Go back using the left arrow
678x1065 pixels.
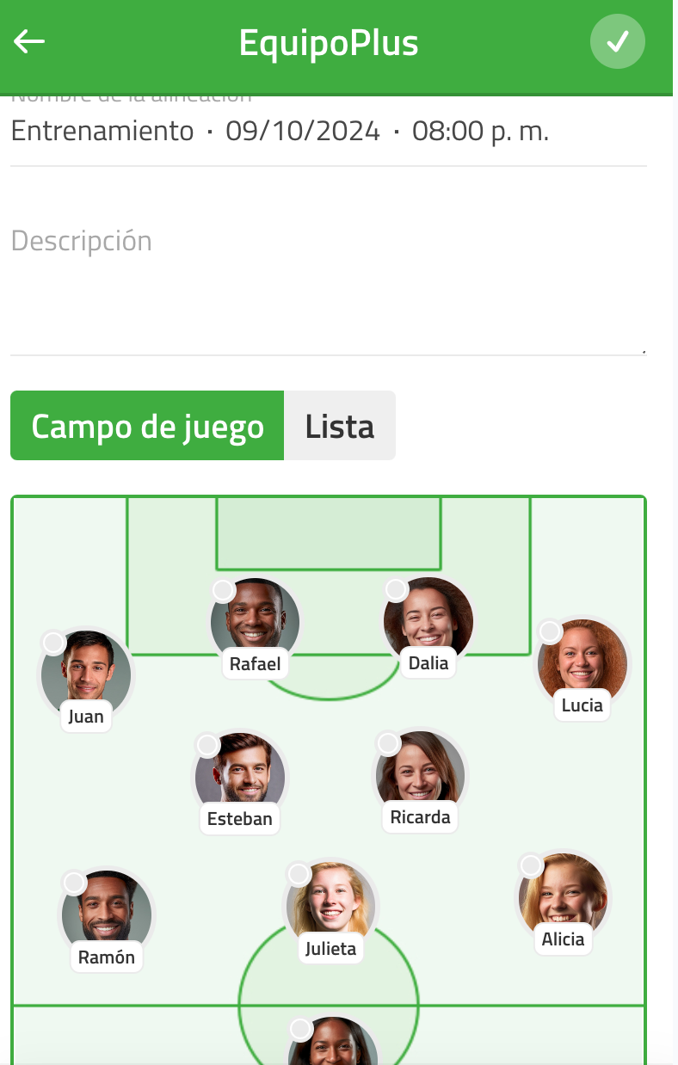click(29, 41)
